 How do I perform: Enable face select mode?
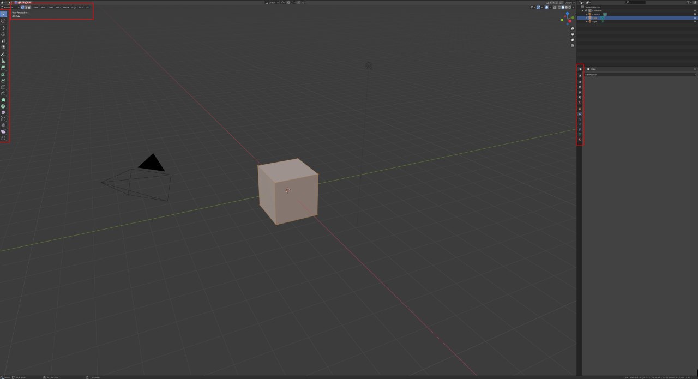tap(29, 7)
